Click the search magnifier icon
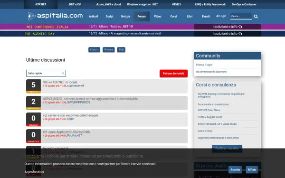Image resolution: width=285 pixels, height=178 pixels. (x=256, y=17)
